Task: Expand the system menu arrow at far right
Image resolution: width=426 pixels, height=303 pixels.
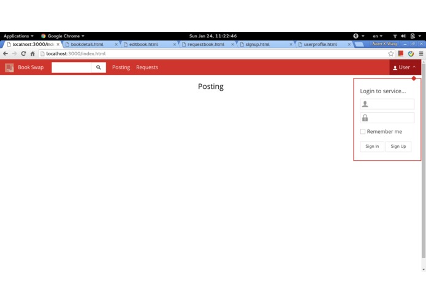Action: (420, 36)
